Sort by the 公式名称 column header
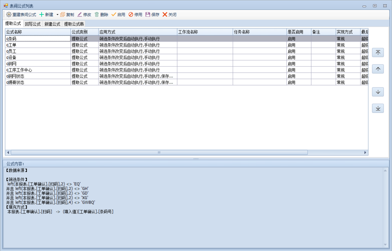The width and height of the screenshot is (392, 251). pos(38,32)
